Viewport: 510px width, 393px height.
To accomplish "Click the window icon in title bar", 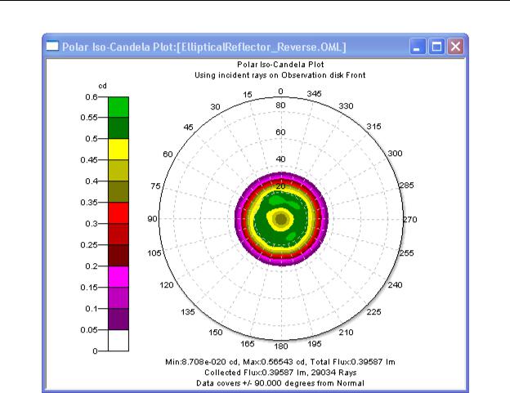I will pyautogui.click(x=52, y=46).
